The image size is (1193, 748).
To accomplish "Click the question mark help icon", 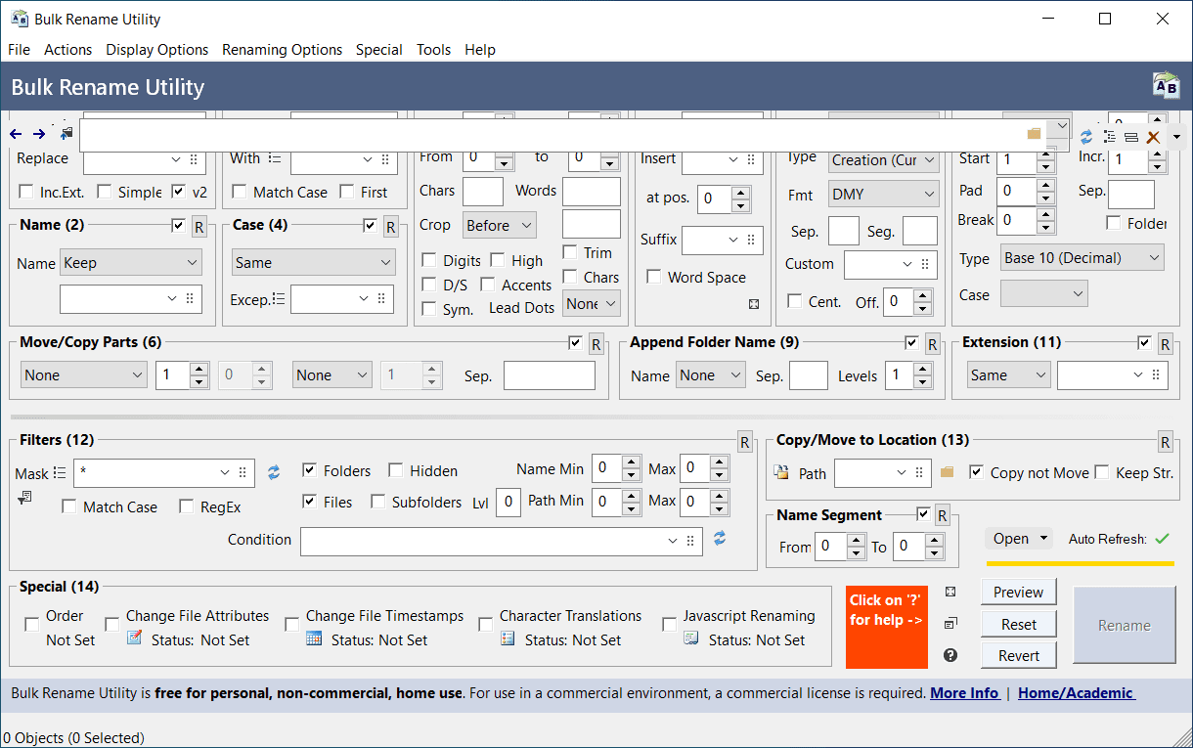I will pyautogui.click(x=950, y=655).
